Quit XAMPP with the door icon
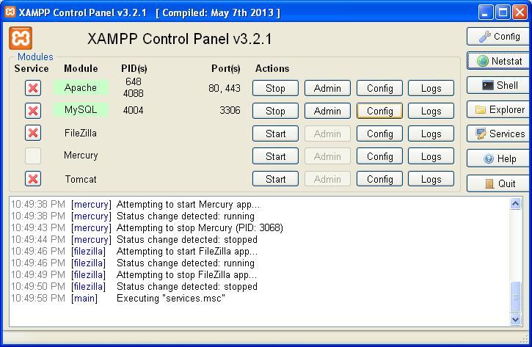The height and width of the screenshot is (347, 532). [499, 183]
